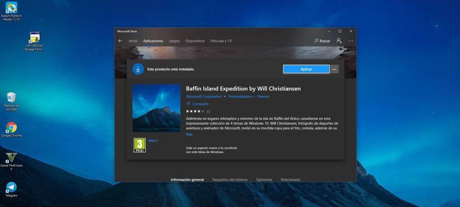Open the Store more-options ellipsis menu
The width and height of the screenshot is (460, 207).
[x=351, y=41]
